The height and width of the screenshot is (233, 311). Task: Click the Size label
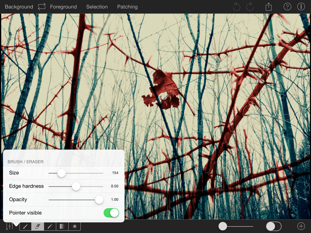click(x=14, y=173)
